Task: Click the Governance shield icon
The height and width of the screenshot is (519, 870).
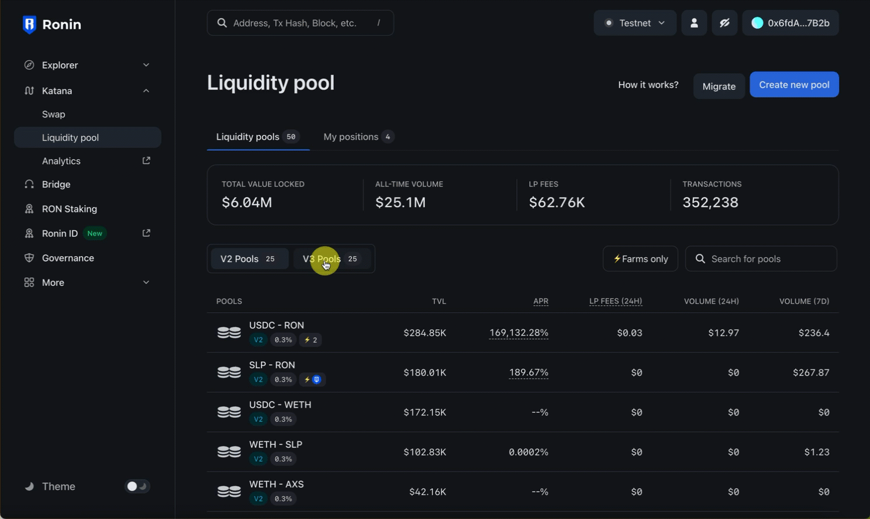Action: 29,258
